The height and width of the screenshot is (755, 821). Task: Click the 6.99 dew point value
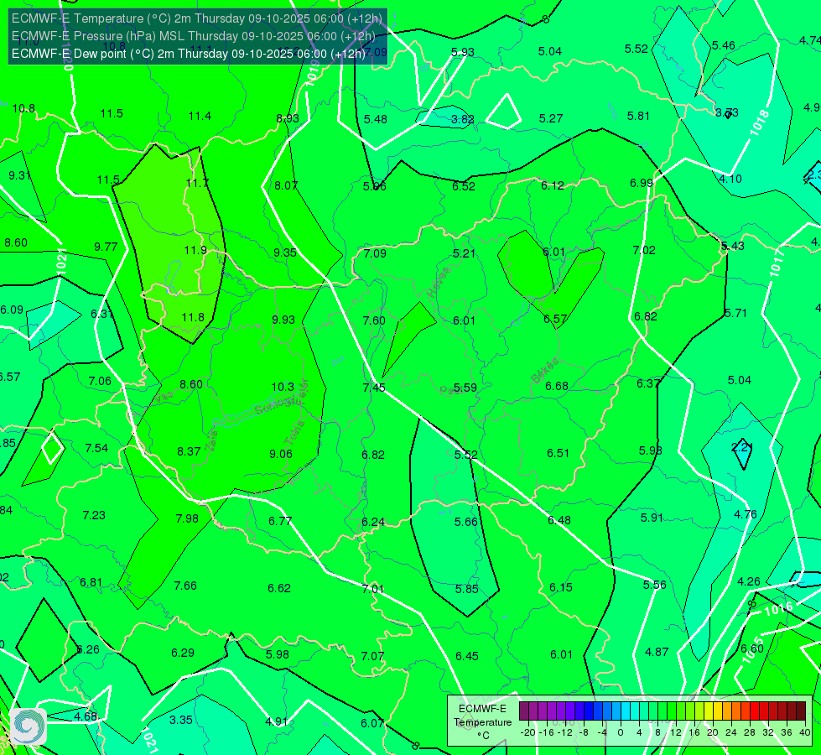tap(642, 183)
